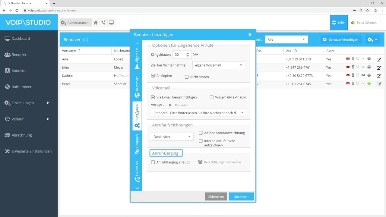Click the green status dot in Peter's row

point(369,83)
